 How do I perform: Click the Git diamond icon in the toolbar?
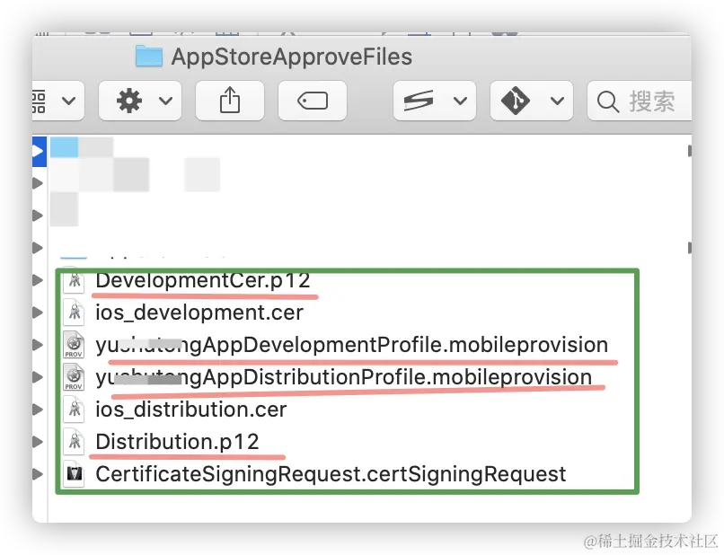click(516, 101)
